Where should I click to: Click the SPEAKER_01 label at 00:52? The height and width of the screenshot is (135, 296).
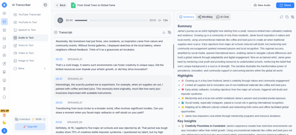(75, 103)
